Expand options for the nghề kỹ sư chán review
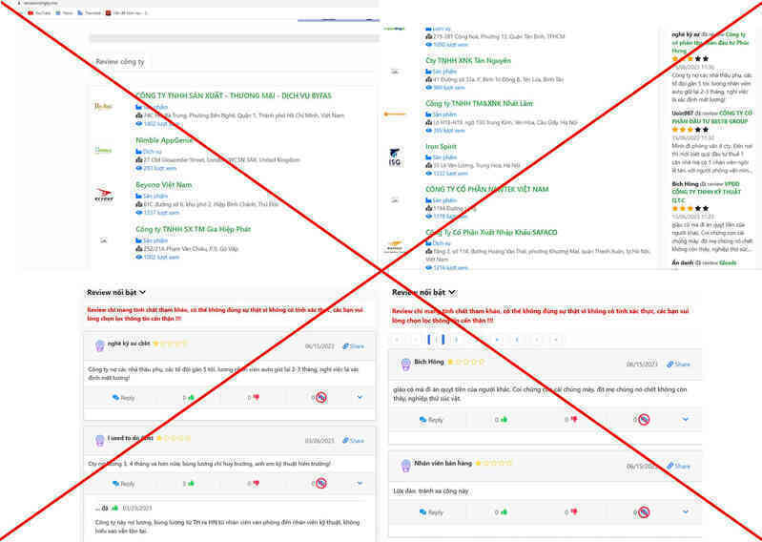This screenshot has width=762, height=542. (360, 397)
